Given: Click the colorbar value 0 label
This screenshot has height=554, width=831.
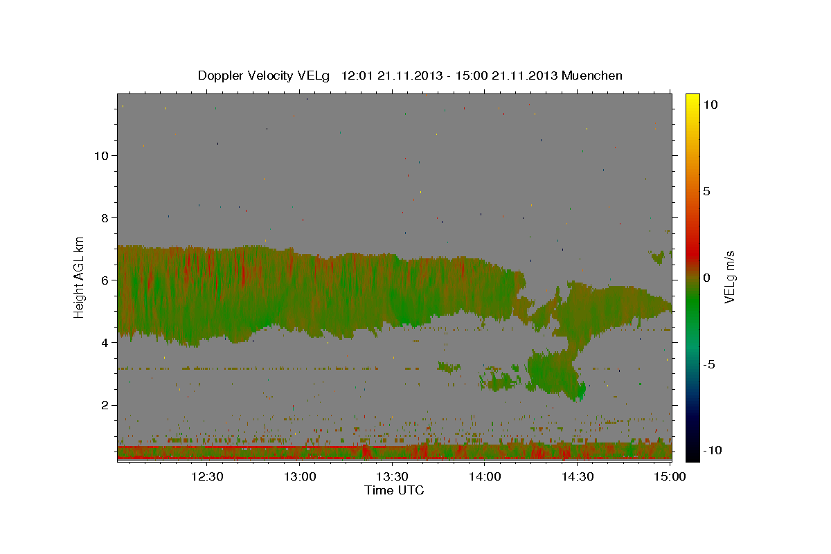Looking at the screenshot, I should click(x=706, y=278).
